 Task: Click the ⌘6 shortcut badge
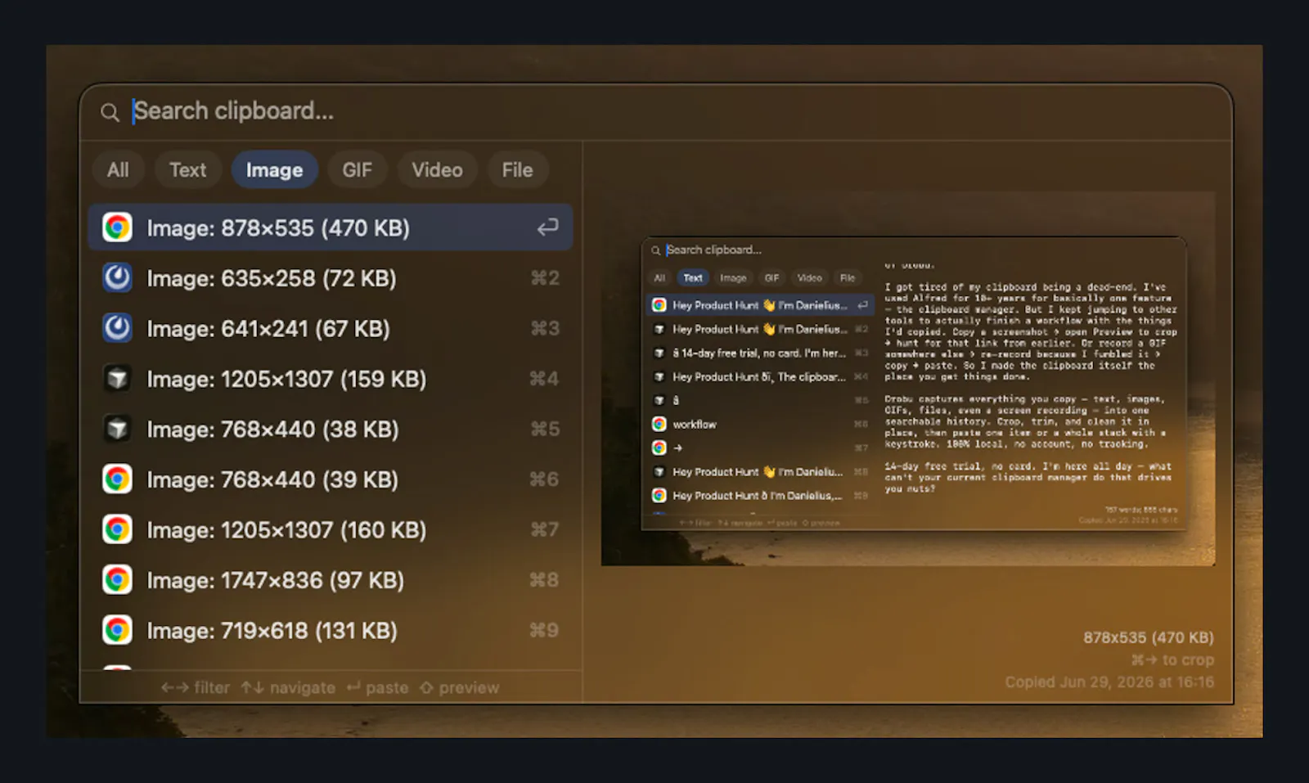point(545,479)
